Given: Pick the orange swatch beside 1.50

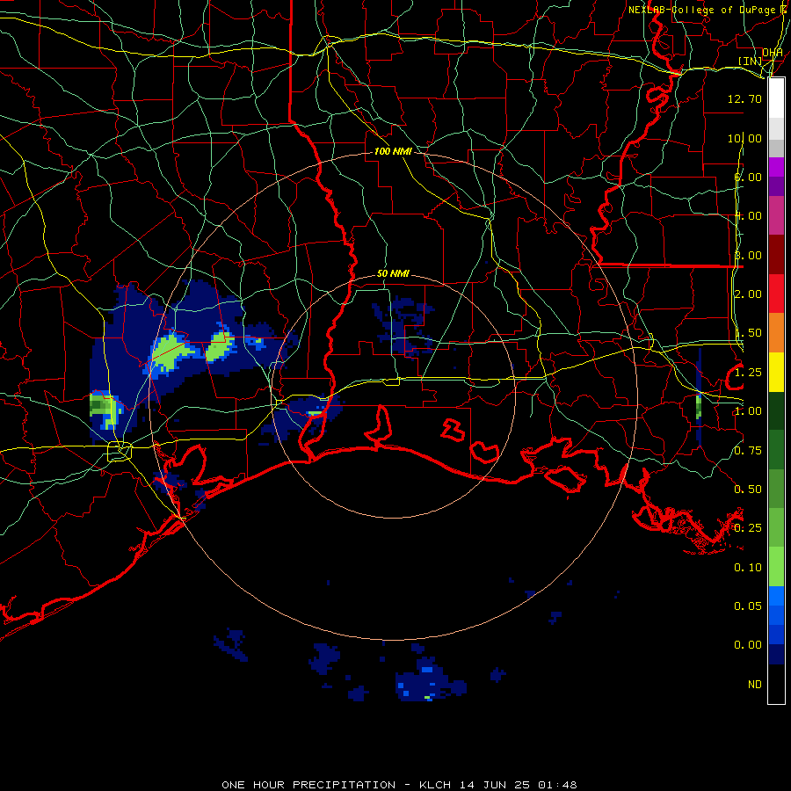Looking at the screenshot, I should (x=776, y=333).
